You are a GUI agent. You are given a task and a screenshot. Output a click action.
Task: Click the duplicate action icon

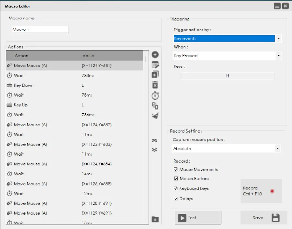155,75
